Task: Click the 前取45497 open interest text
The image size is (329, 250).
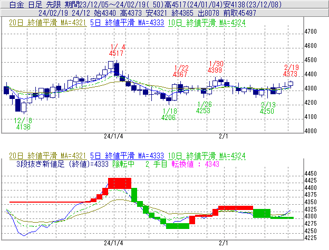Action: point(239,13)
